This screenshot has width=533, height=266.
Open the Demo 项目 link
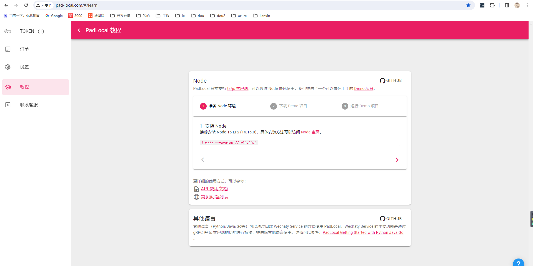(x=364, y=88)
